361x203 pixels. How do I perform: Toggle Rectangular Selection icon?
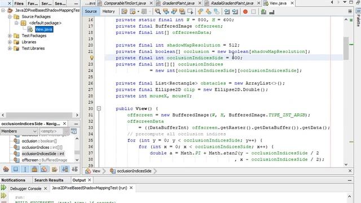click(190, 11)
